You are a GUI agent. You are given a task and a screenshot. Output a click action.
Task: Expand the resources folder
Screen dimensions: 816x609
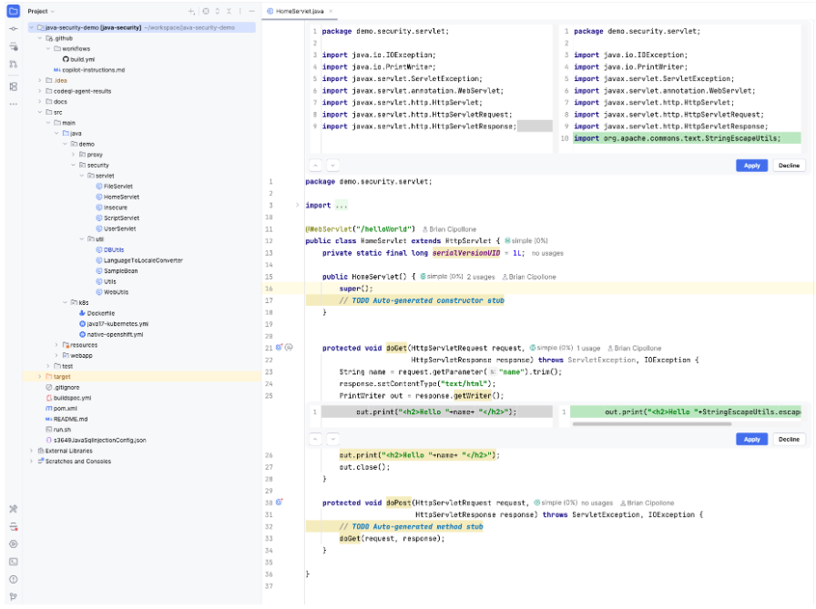pyautogui.click(x=56, y=345)
